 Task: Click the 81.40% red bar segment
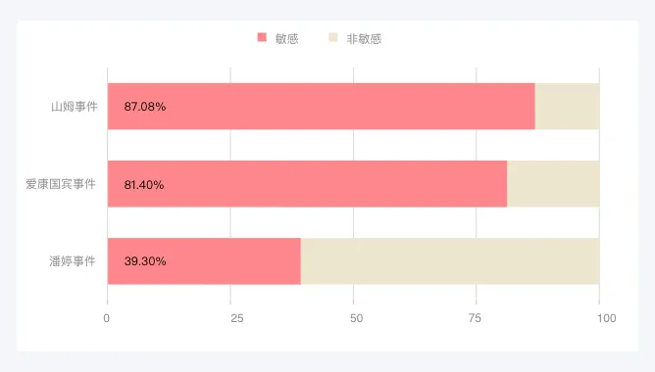coord(308,183)
